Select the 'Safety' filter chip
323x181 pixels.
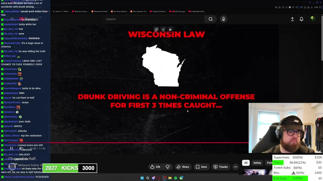(x=257, y=163)
